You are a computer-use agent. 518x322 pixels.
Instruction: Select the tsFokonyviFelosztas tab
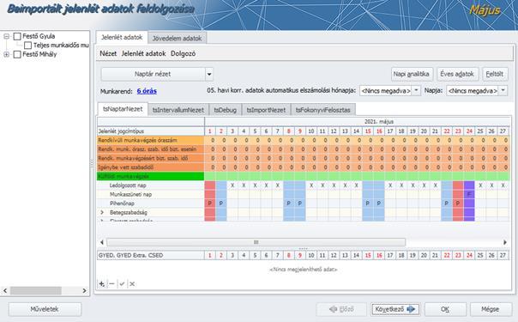pos(323,110)
